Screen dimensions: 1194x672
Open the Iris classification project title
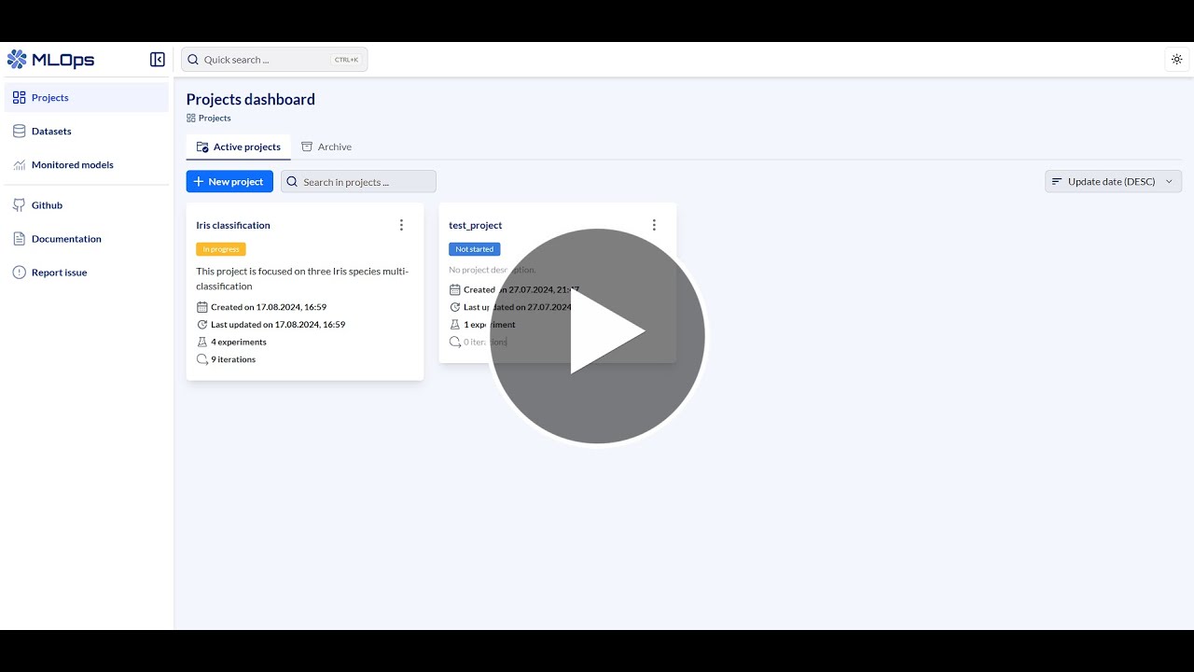(233, 225)
